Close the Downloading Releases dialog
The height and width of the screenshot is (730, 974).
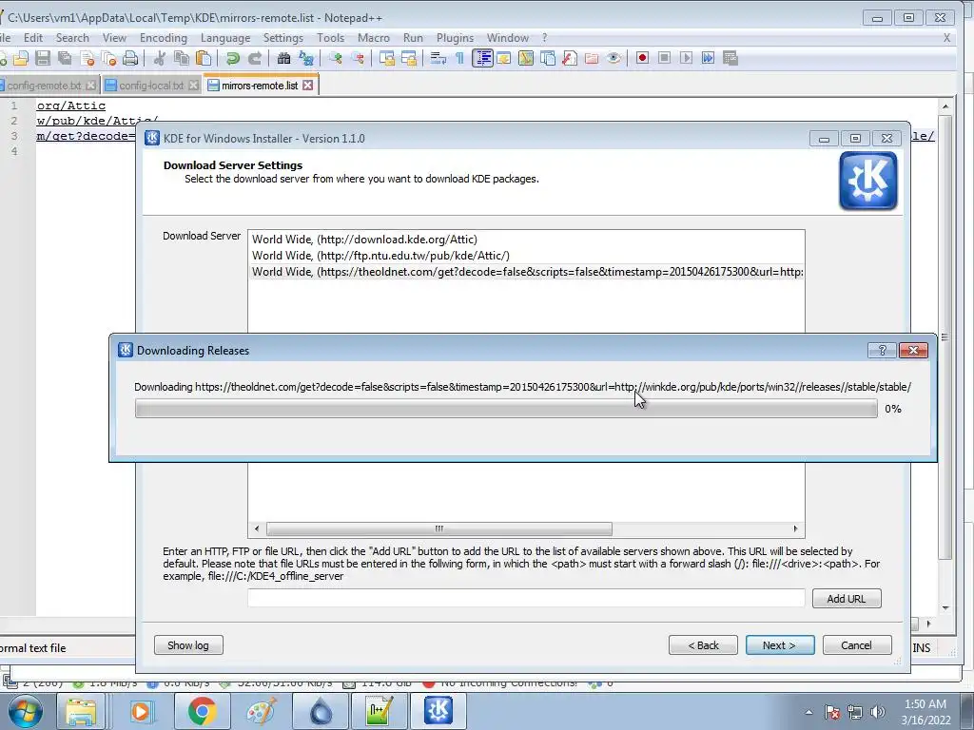click(913, 350)
